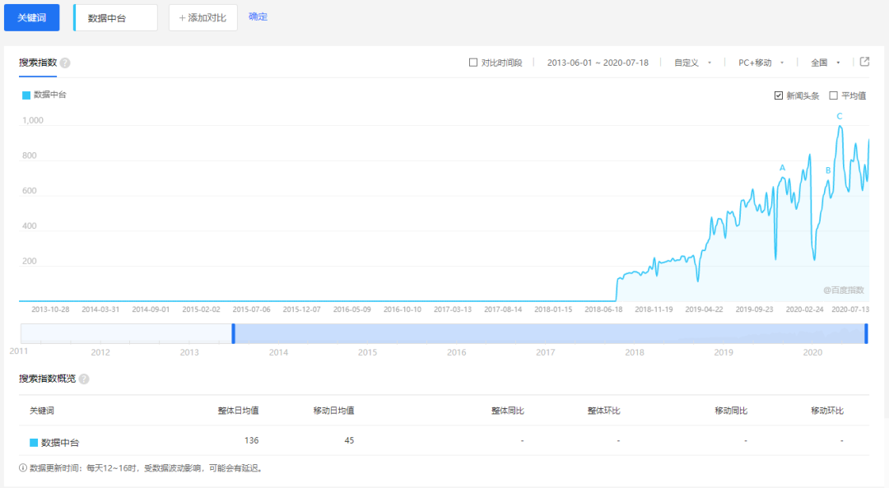Image resolution: width=889 pixels, height=488 pixels.
Task: Click the 移动同比 column header
Action: [731, 411]
